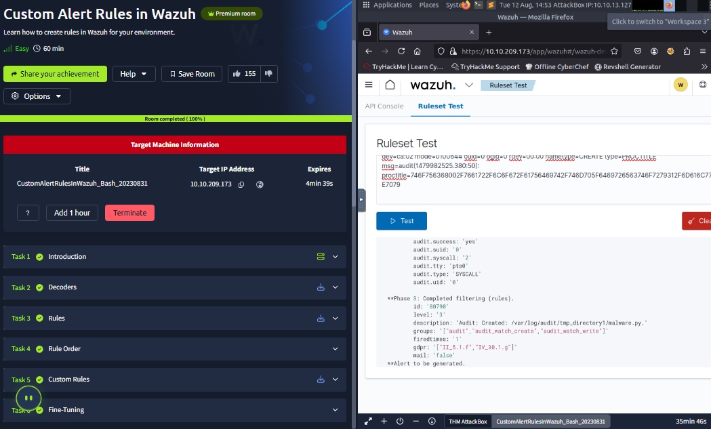Click the Firefox forward arrow
Image resolution: width=711 pixels, height=429 pixels.
[385, 52]
